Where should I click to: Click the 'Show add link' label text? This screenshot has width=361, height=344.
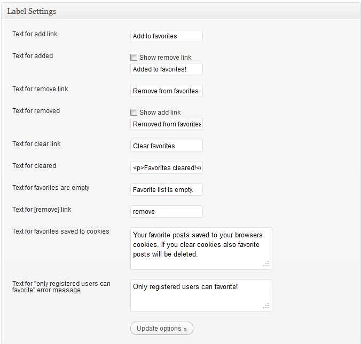pos(160,113)
